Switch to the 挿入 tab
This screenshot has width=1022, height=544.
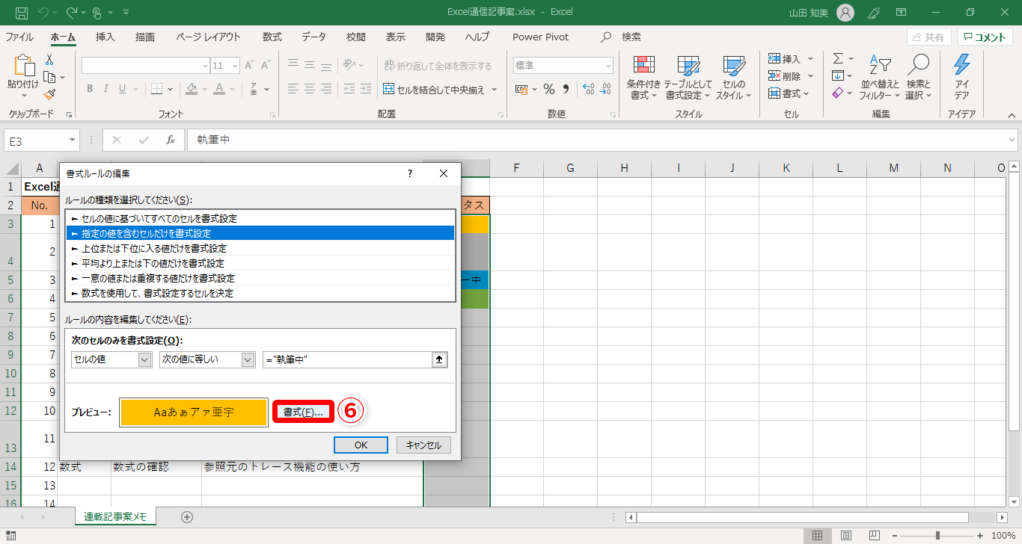click(x=105, y=37)
